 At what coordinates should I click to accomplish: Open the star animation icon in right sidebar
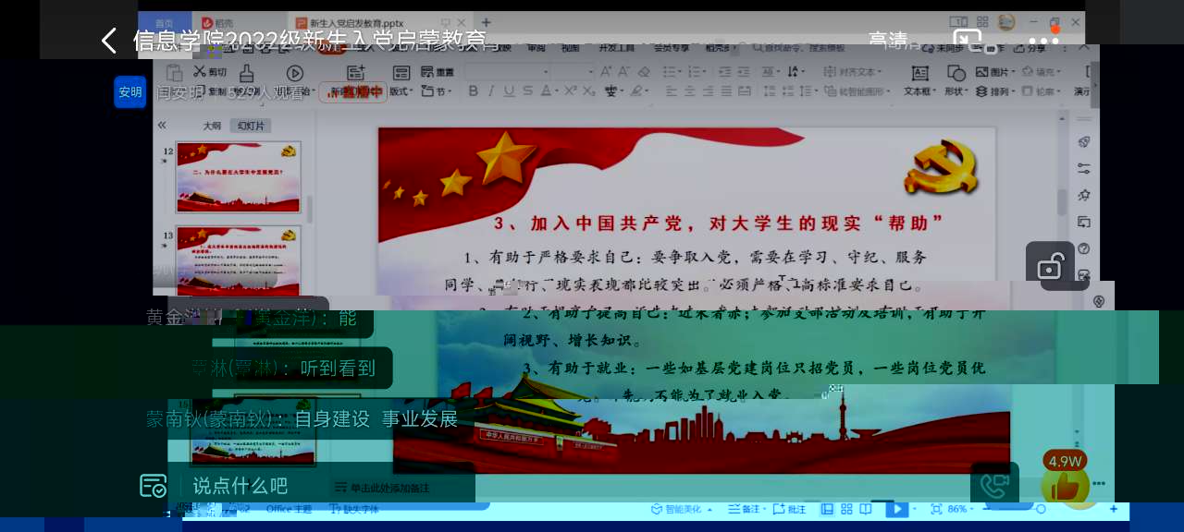point(1083,195)
